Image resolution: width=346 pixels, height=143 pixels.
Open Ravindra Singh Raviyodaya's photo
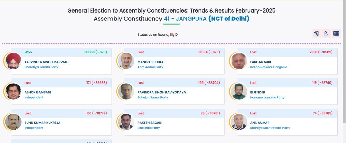point(126,91)
